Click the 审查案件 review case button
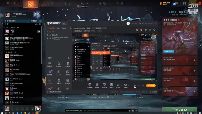The image size is (202, 114). tap(34, 21)
